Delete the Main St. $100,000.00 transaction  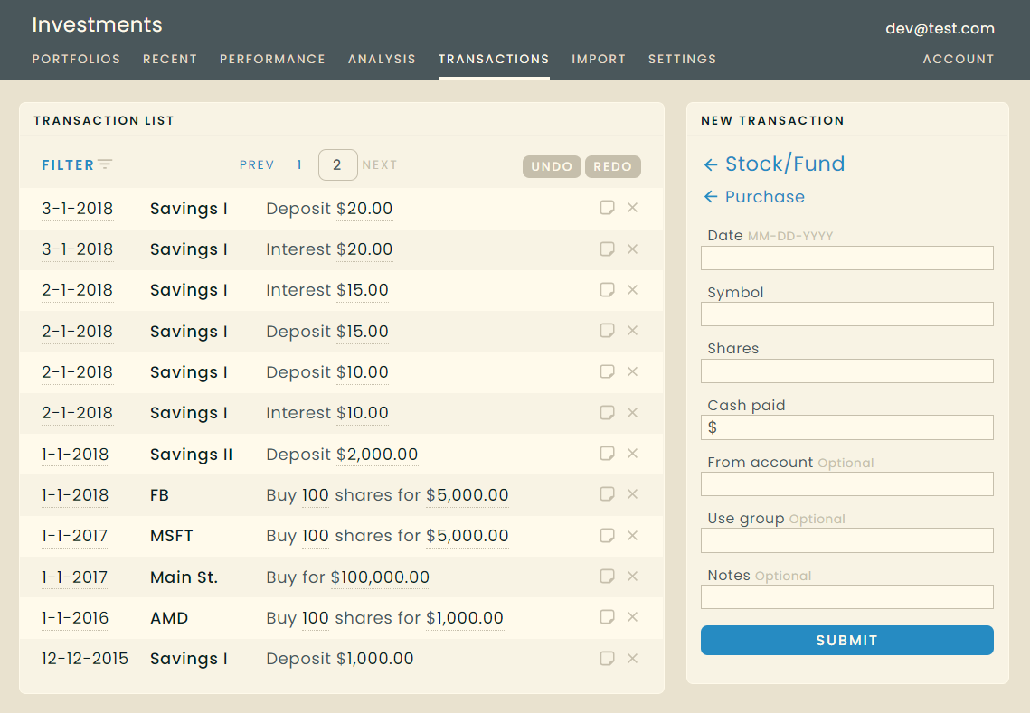633,576
